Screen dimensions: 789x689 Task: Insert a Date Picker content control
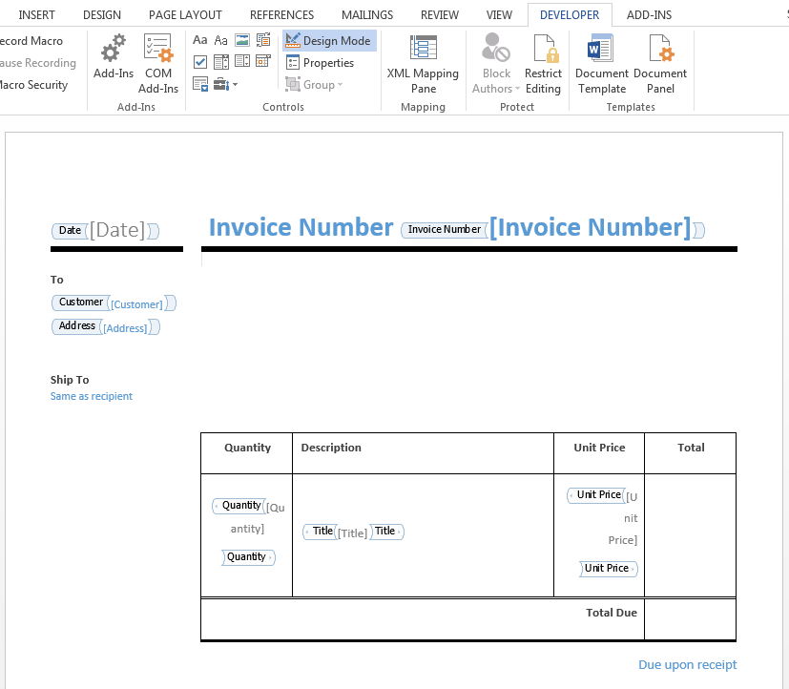point(262,62)
